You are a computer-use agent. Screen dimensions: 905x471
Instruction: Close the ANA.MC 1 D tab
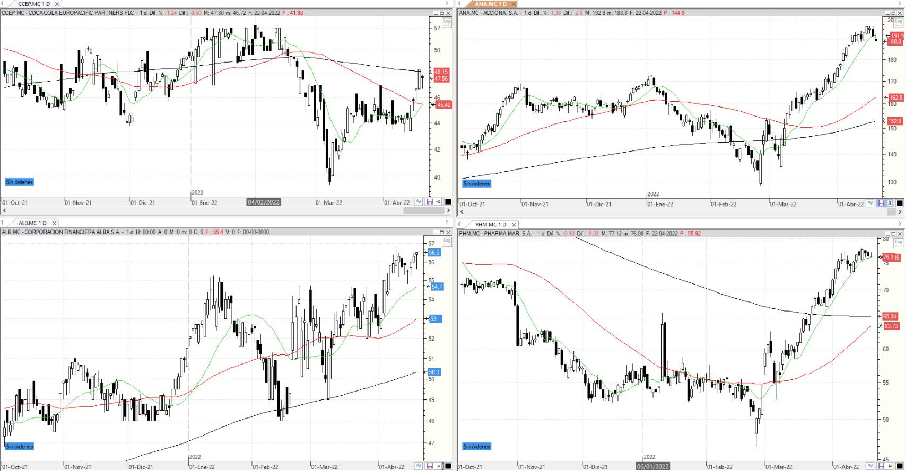point(514,4)
